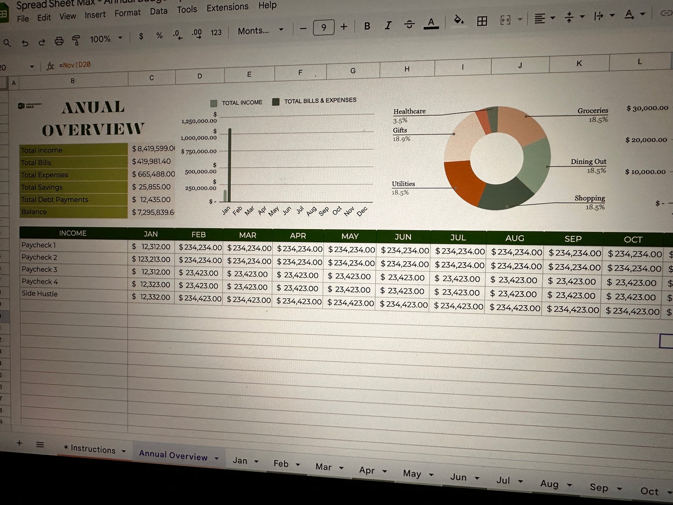This screenshot has height=505, width=673.
Task: Open the Format menu
Action: pyautogui.click(x=127, y=13)
